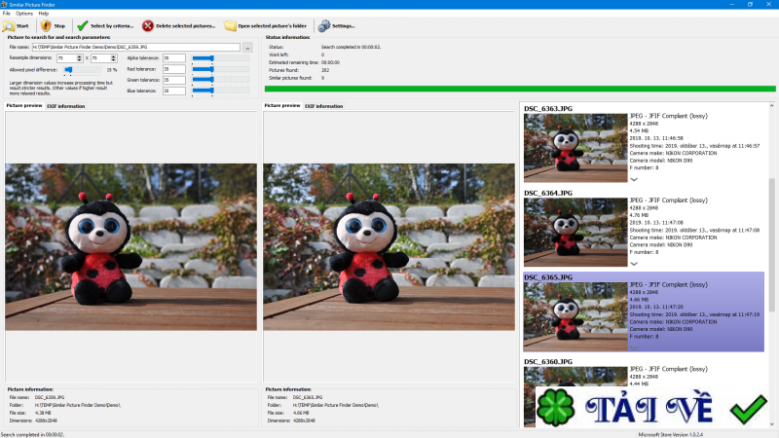Open the File menu

[7, 14]
